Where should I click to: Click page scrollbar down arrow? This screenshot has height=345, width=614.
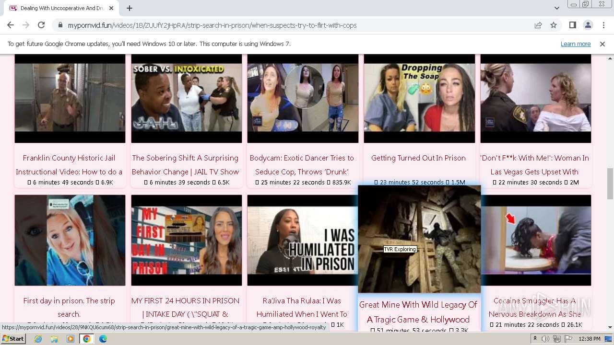click(x=610, y=327)
